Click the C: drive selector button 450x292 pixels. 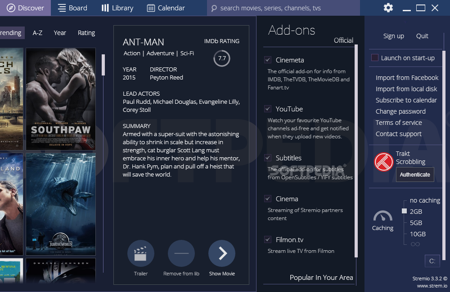[432, 261]
